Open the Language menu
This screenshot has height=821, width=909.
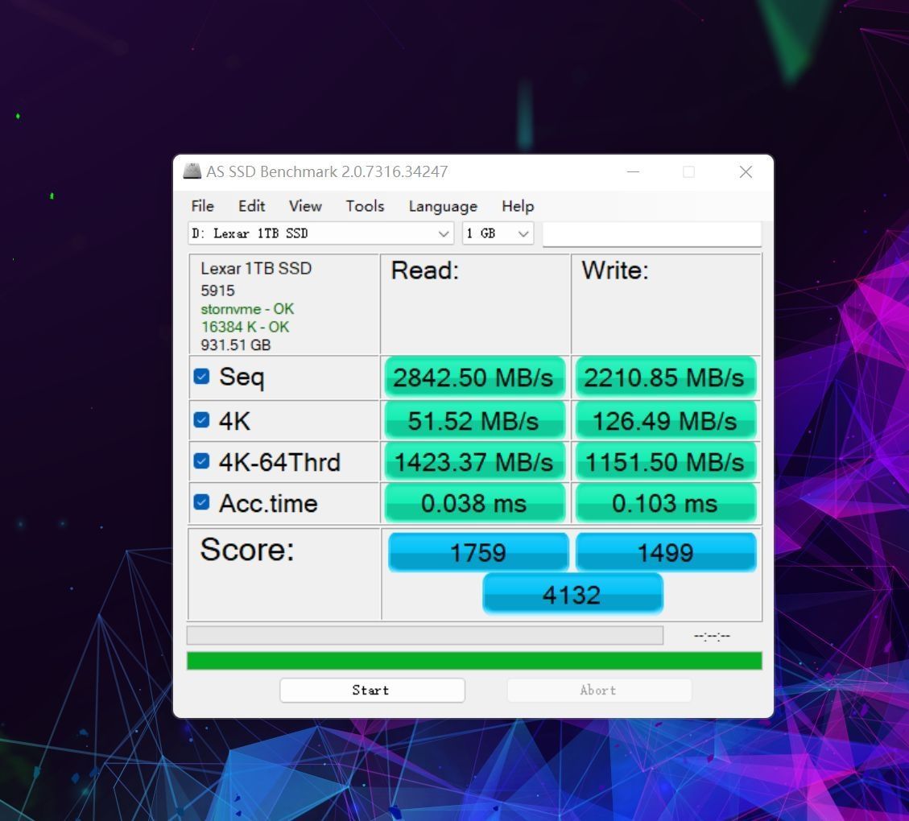tap(443, 206)
